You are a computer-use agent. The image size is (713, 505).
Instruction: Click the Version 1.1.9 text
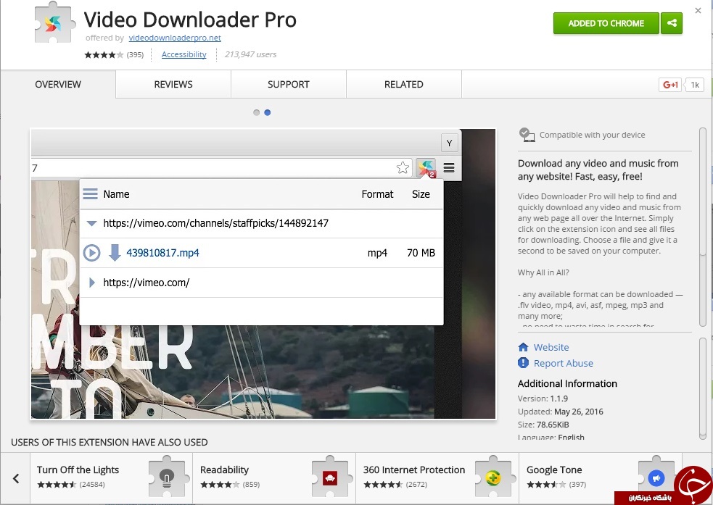click(543, 398)
